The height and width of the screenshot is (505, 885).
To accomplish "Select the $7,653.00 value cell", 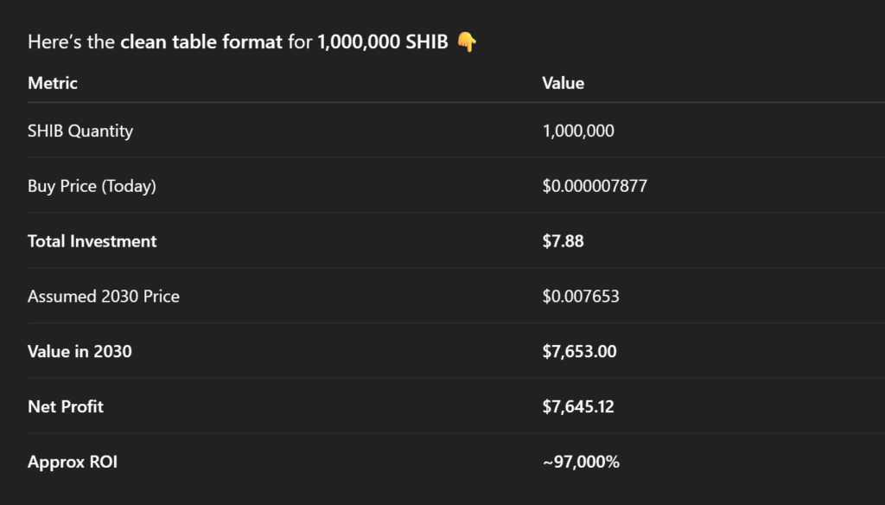I will click(x=579, y=352).
